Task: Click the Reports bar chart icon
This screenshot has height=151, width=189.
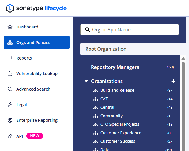Action: coord(10,58)
